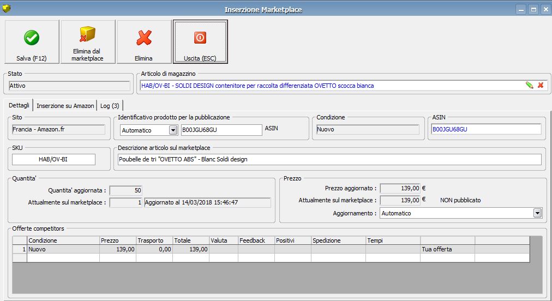Click the red X Elimina button
This screenshot has width=552, height=301.
click(x=143, y=41)
